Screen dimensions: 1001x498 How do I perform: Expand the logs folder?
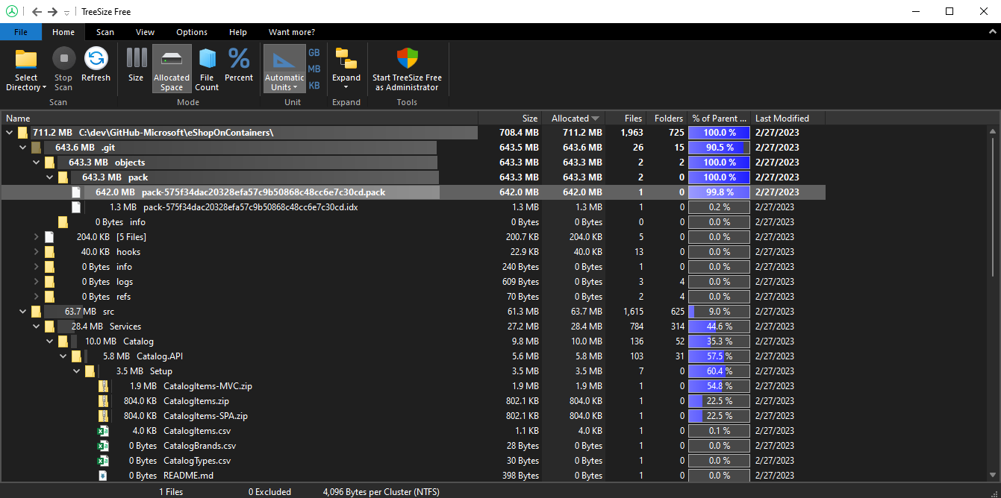[36, 282]
